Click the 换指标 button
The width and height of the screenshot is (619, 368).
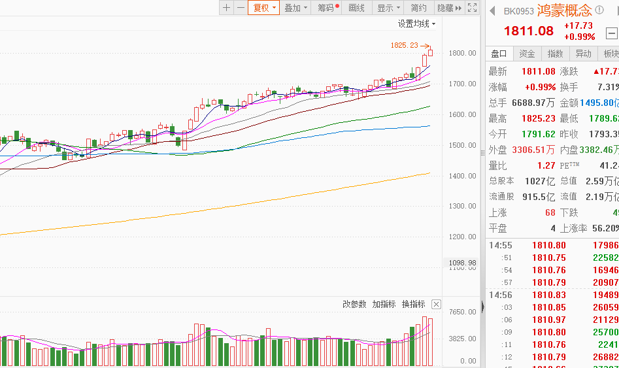(x=413, y=305)
